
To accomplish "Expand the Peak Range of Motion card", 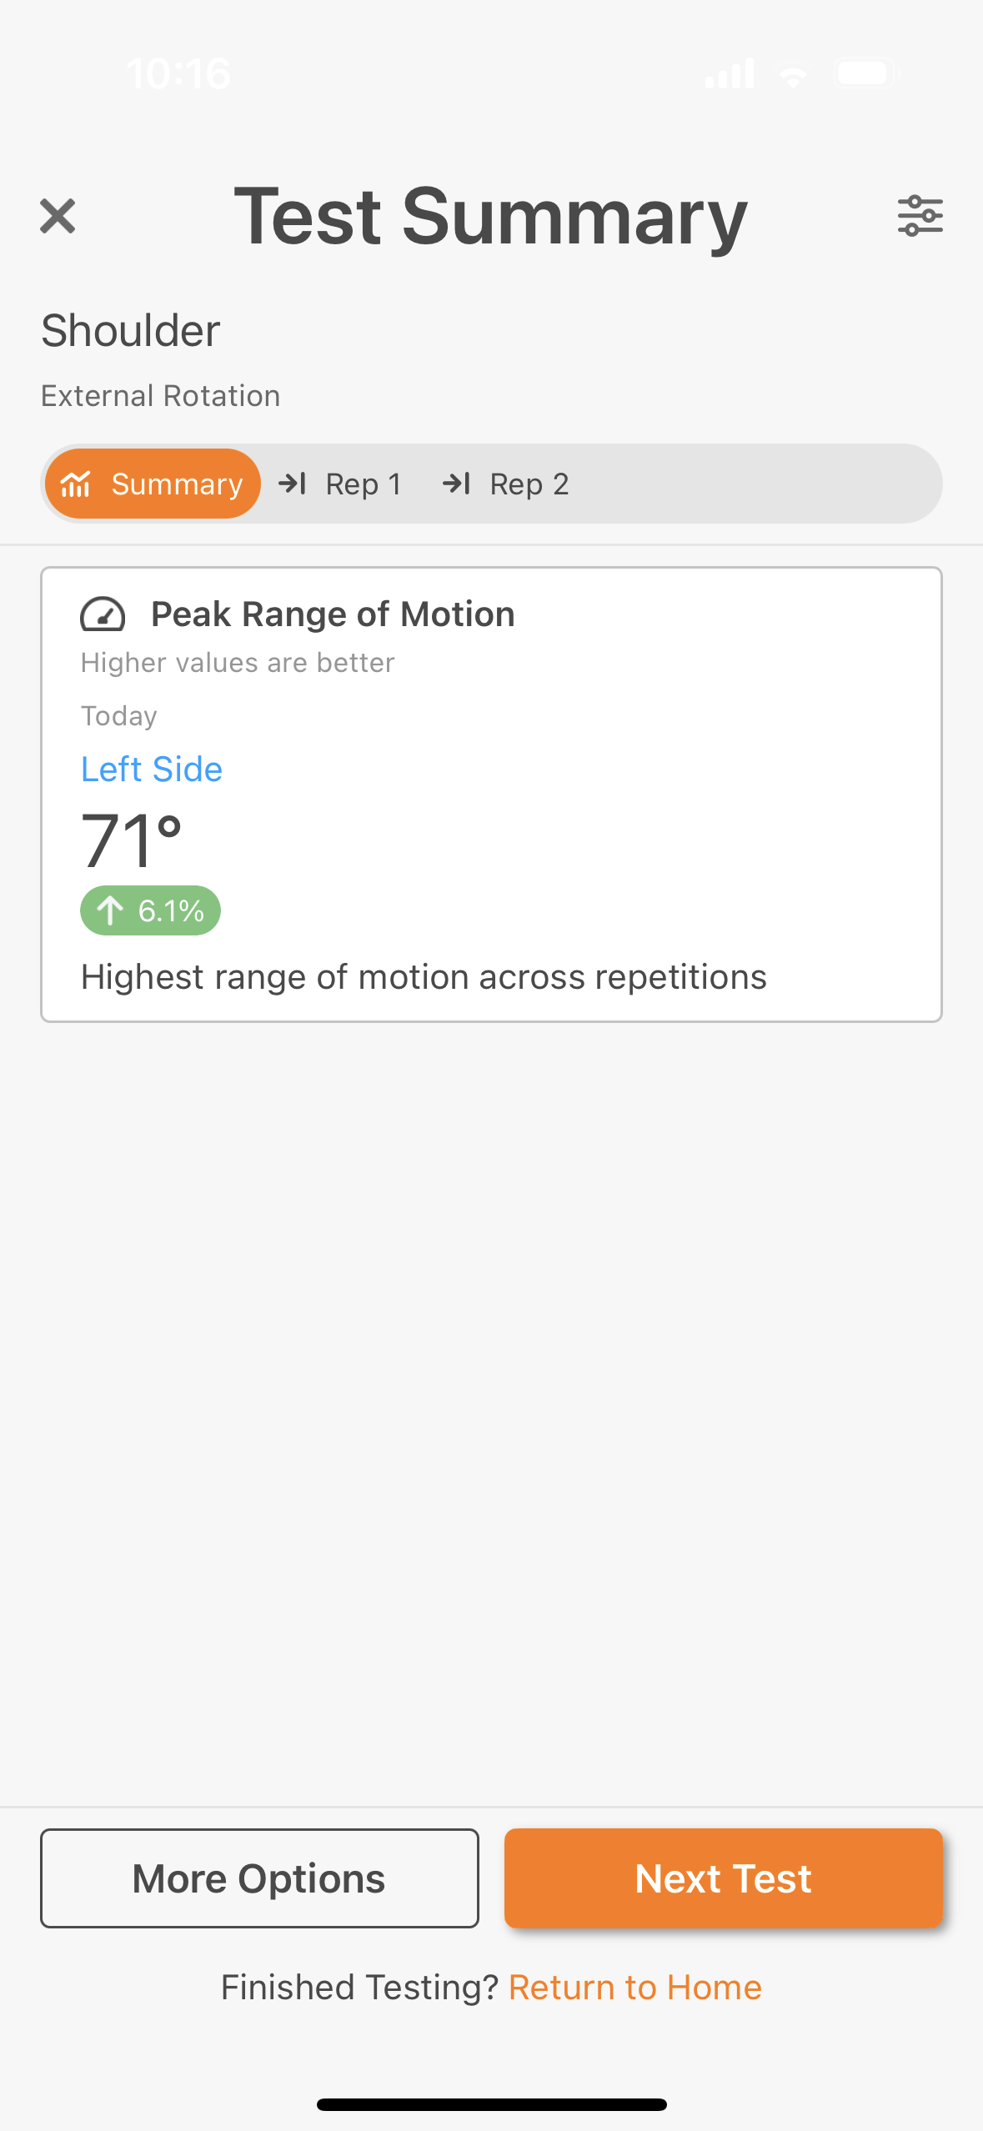I will pos(491,792).
